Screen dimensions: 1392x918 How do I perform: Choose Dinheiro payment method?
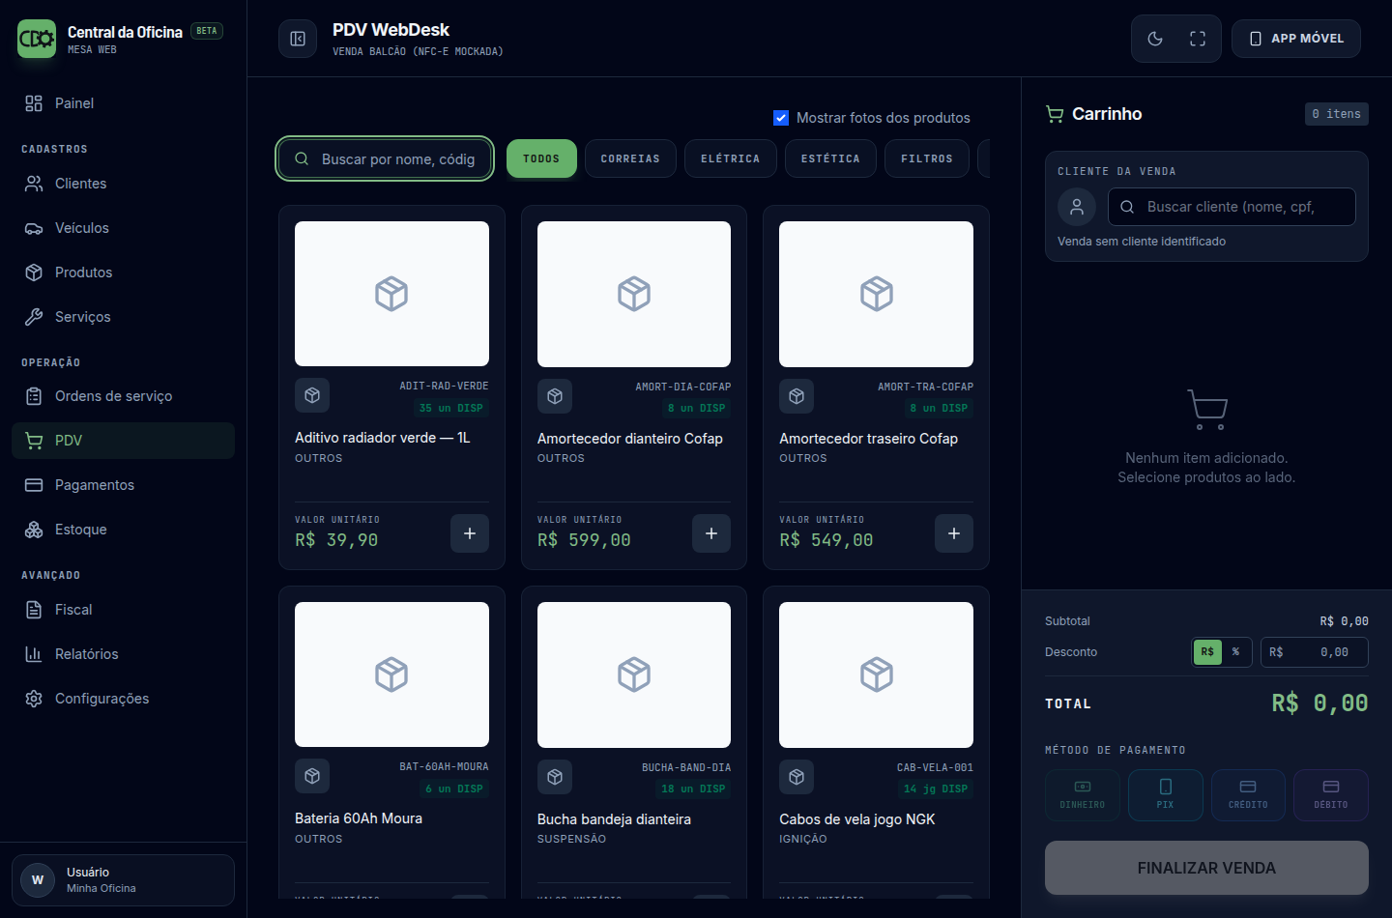coord(1083,795)
